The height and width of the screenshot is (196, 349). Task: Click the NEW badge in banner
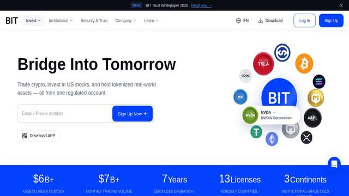[x=136, y=5]
